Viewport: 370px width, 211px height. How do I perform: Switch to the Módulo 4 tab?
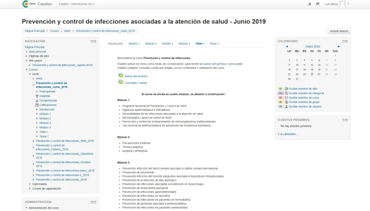click(x=184, y=43)
